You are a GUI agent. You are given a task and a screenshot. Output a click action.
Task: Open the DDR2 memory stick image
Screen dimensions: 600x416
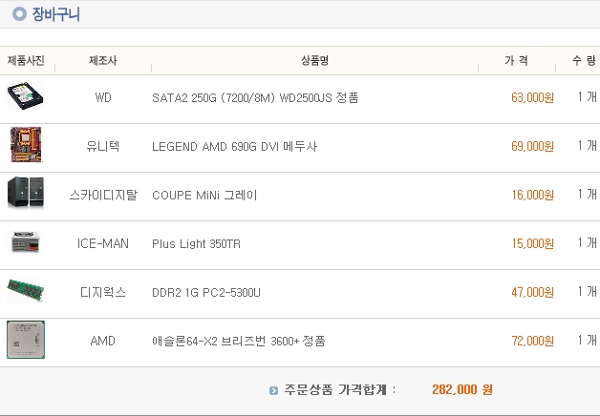tap(26, 290)
